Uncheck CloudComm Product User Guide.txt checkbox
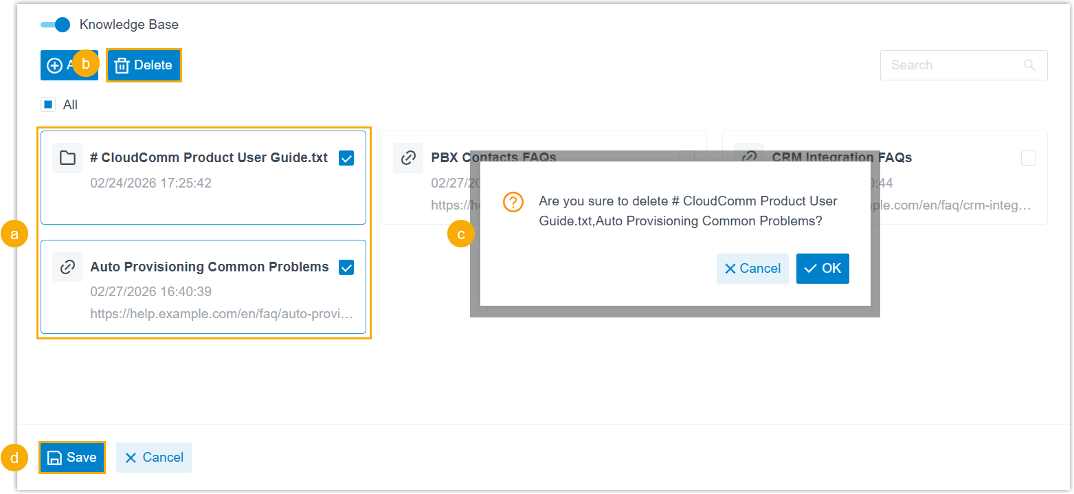 pos(346,159)
